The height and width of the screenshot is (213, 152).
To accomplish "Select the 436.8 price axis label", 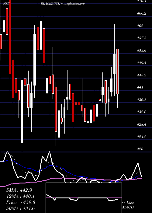I will pyautogui.click(x=141, y=100).
